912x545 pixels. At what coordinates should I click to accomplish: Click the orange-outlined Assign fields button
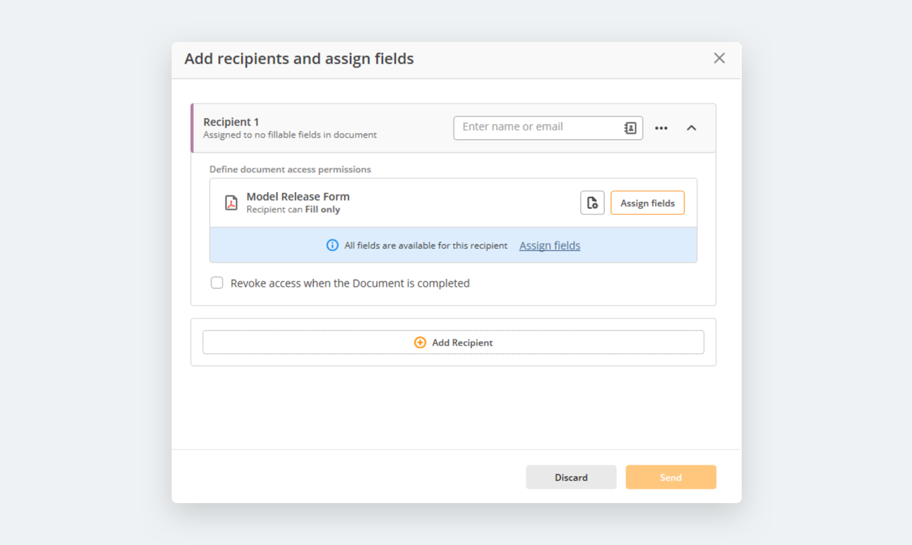tap(647, 203)
